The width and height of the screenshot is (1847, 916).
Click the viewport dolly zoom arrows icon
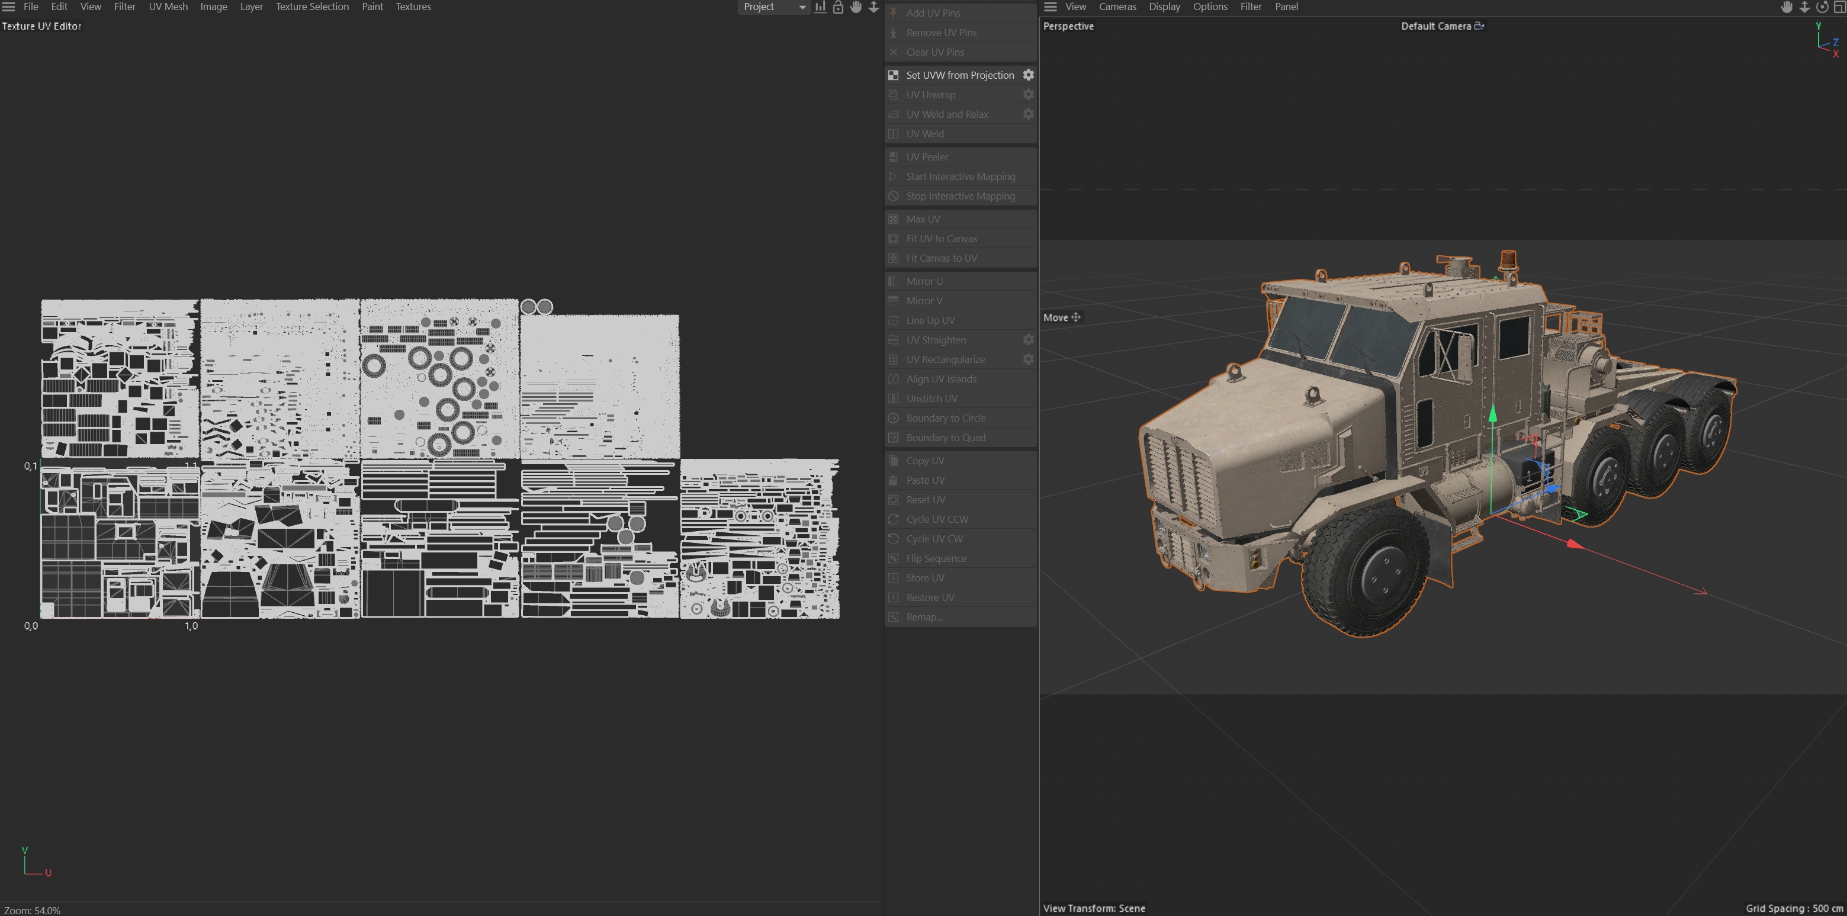pyautogui.click(x=1805, y=7)
